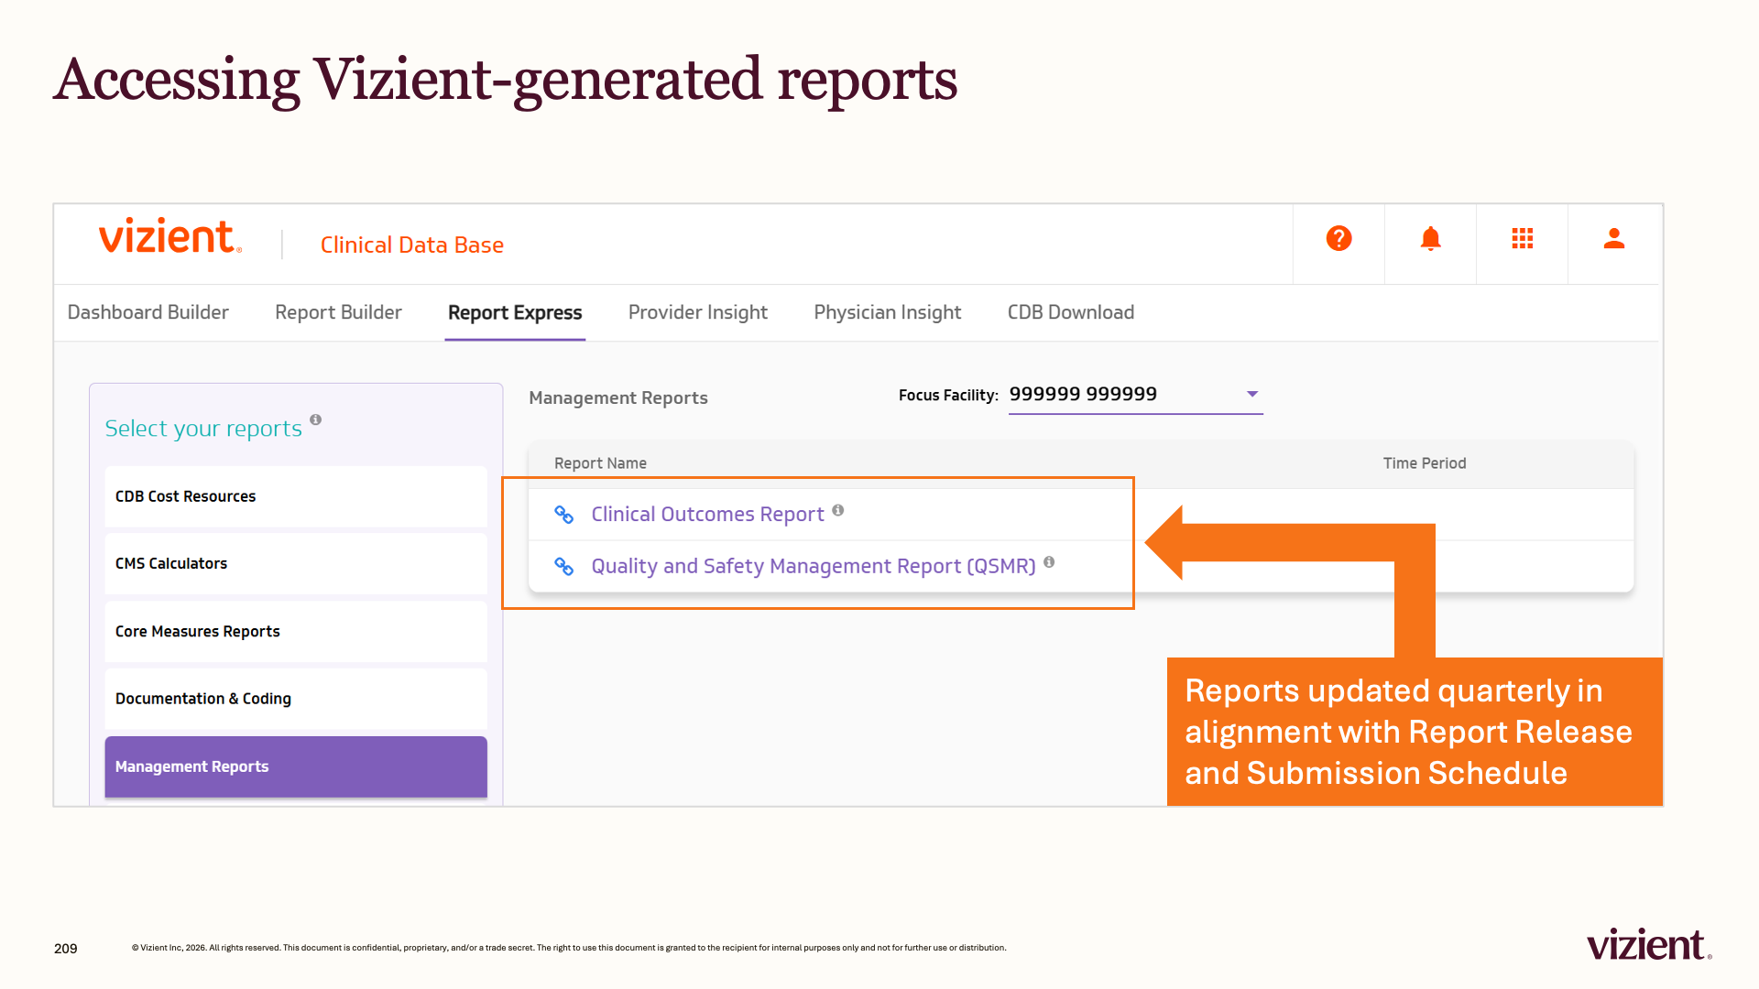Image resolution: width=1759 pixels, height=989 pixels.
Task: Click the Report Name column header
Action: pyautogui.click(x=600, y=464)
